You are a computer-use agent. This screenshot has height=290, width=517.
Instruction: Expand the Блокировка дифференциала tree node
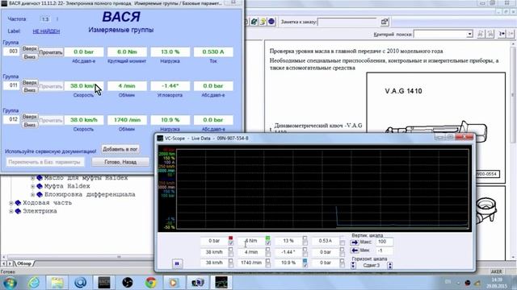click(32, 194)
